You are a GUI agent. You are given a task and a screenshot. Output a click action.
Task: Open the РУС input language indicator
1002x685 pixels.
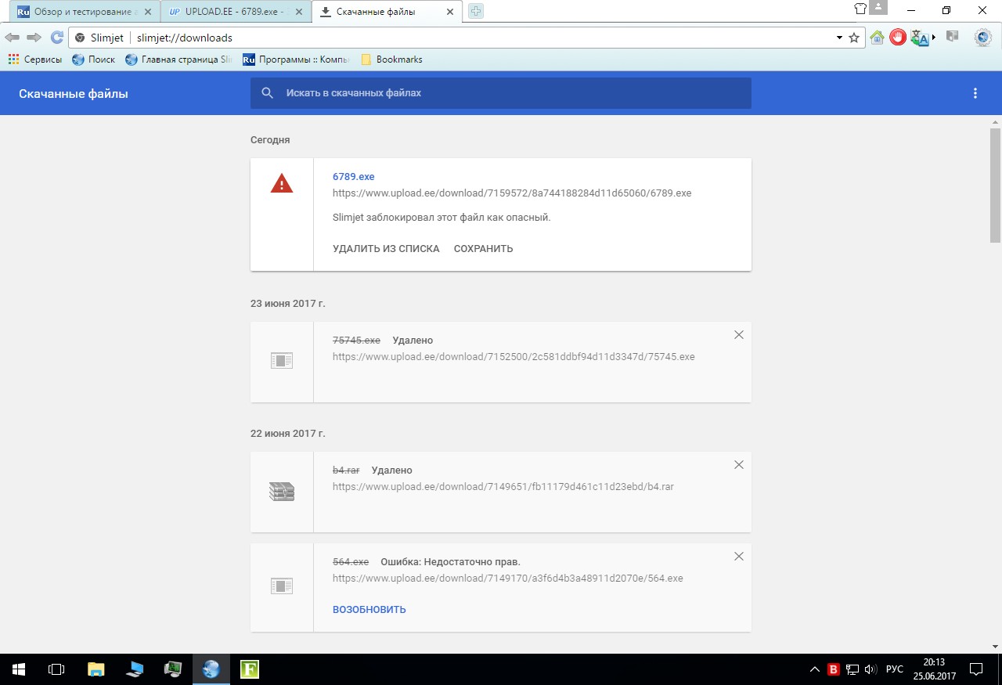pyautogui.click(x=895, y=669)
